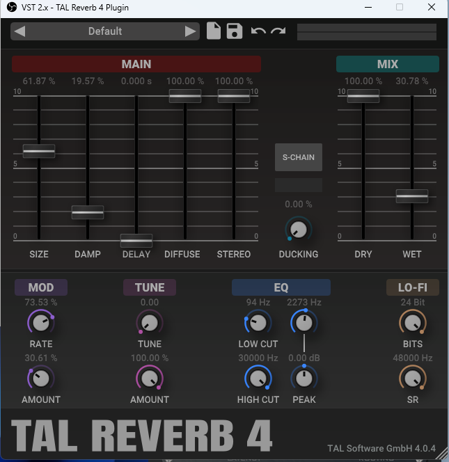Click the TUNE knob
Viewport: 449px width, 462px height.
point(150,322)
